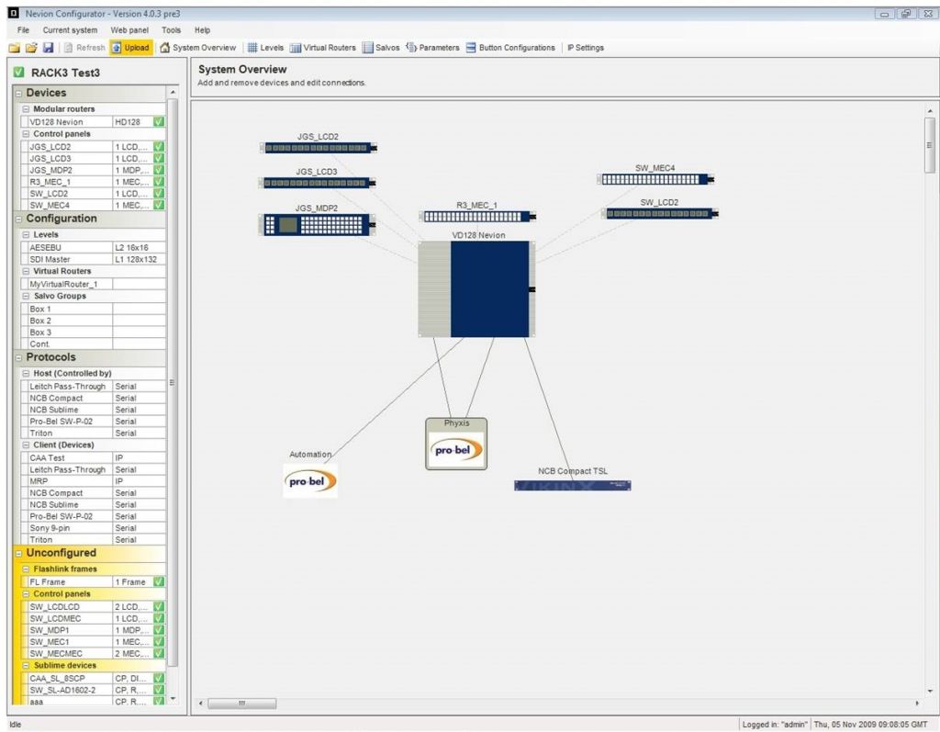Click the green checkmark next to VD128 Nevion
940x732 pixels.
pyautogui.click(x=158, y=121)
